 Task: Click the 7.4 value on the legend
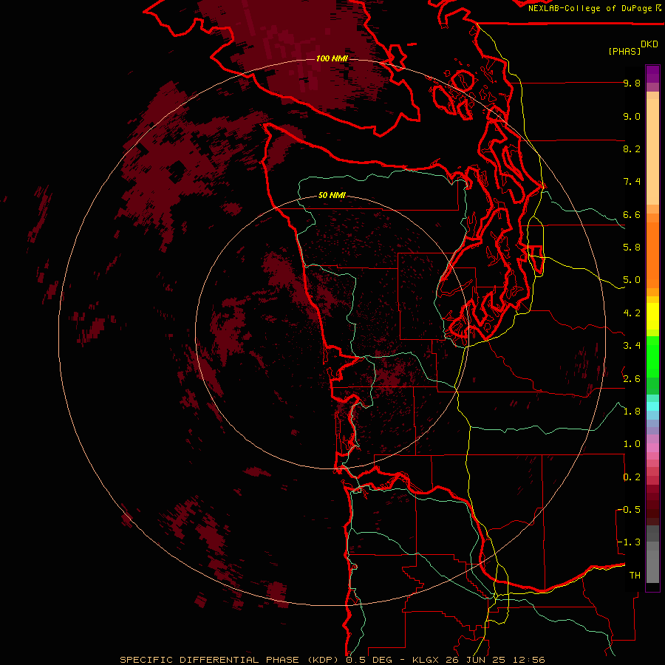(632, 182)
